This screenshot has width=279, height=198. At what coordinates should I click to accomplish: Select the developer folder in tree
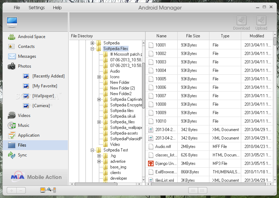119,178
